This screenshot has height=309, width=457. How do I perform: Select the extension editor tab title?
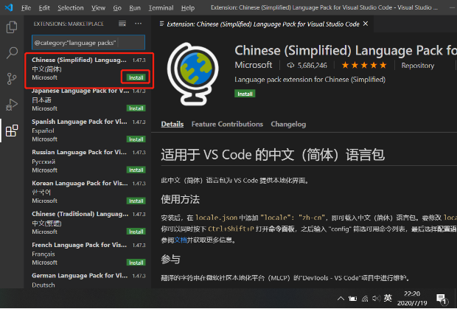coord(263,24)
